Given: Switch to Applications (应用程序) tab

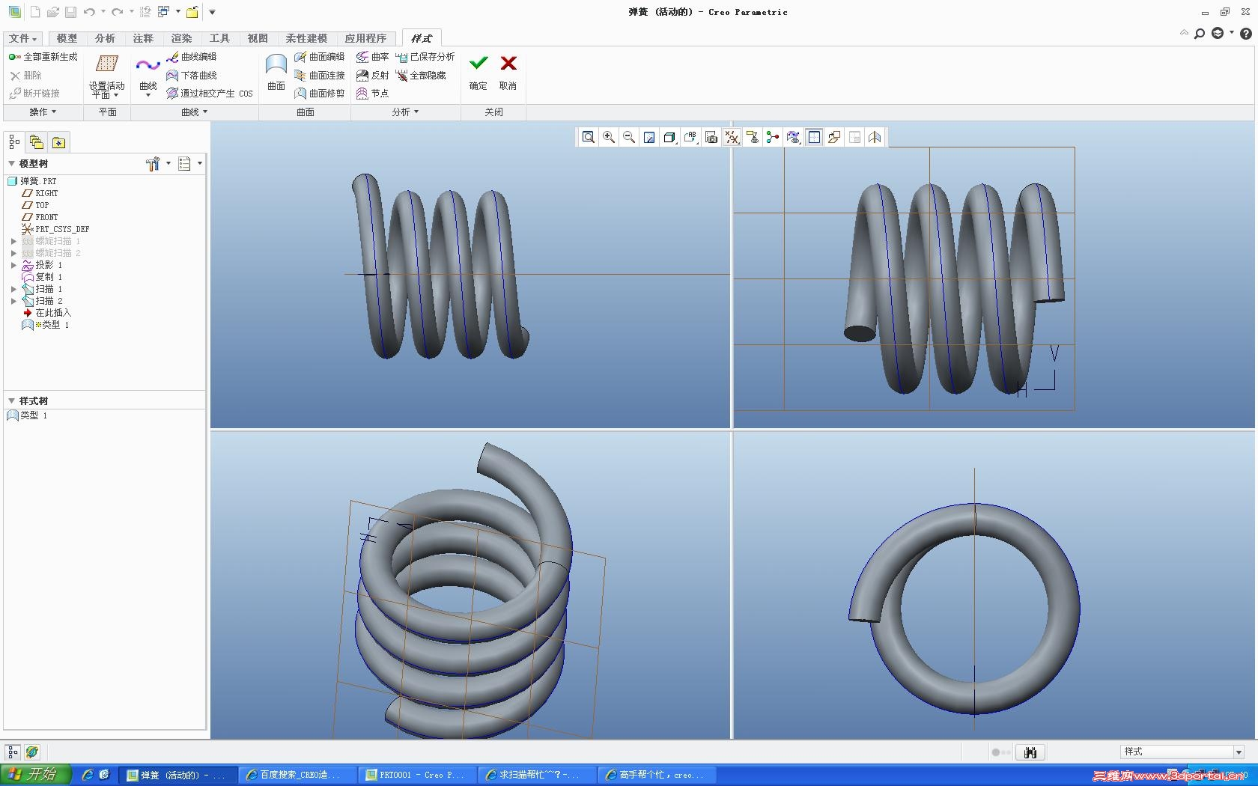Looking at the screenshot, I should pyautogui.click(x=365, y=38).
